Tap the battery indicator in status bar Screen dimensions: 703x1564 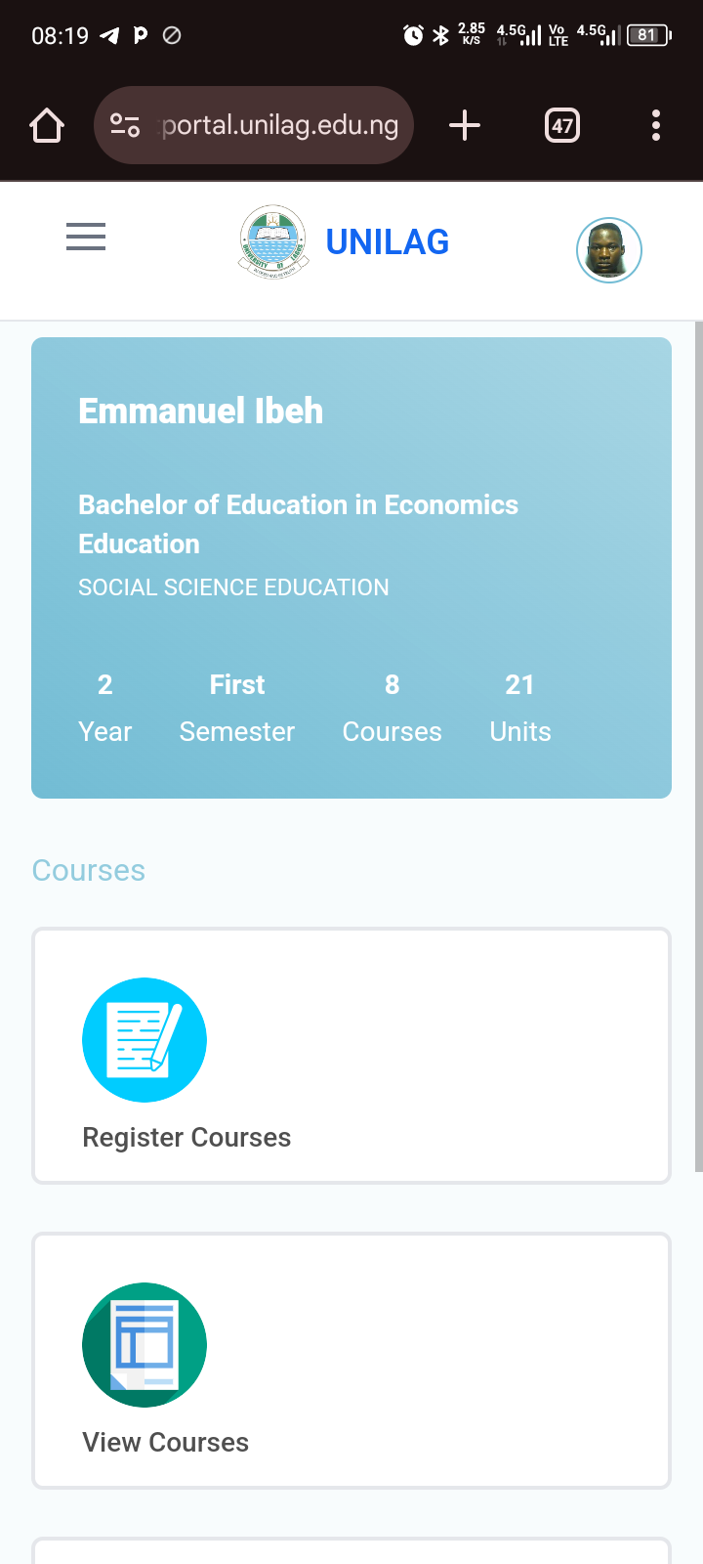pyautogui.click(x=648, y=35)
